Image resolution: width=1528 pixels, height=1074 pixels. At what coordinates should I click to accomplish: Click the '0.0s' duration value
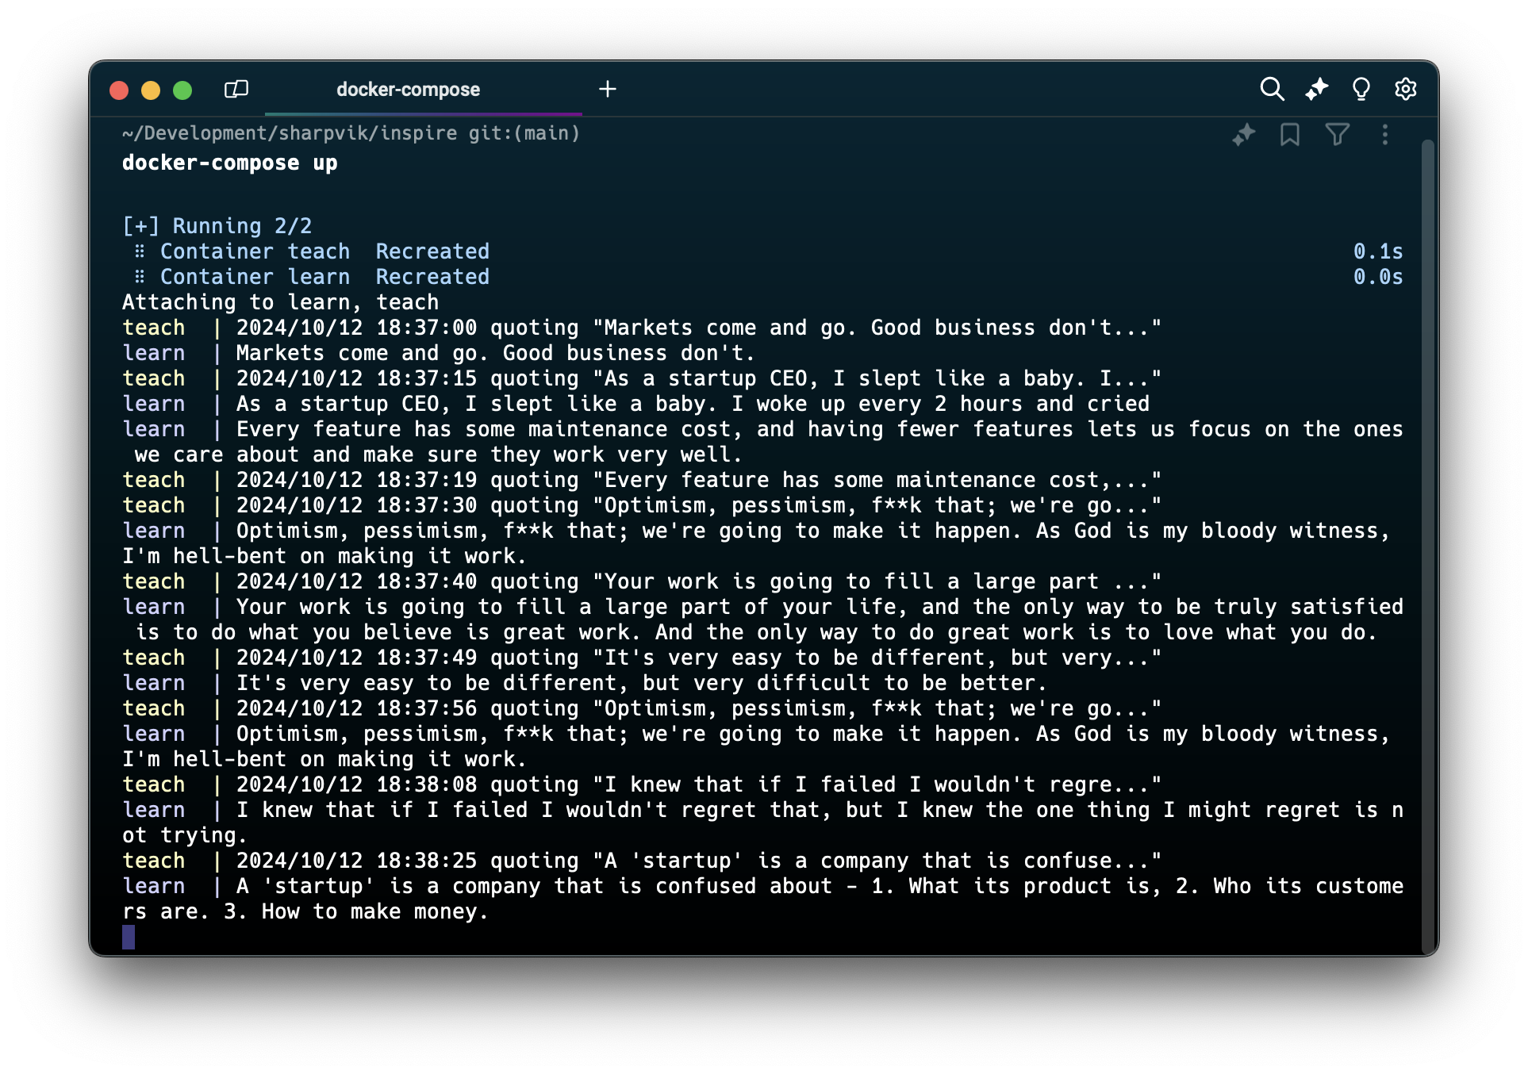tap(1378, 277)
